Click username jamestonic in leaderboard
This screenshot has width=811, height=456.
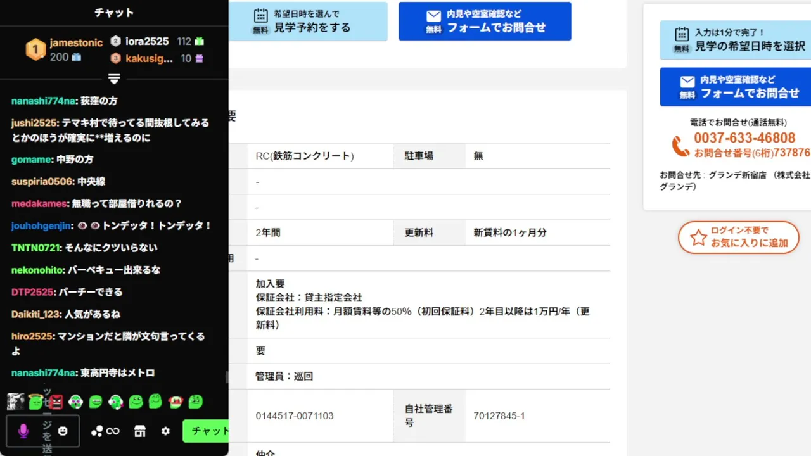76,42
